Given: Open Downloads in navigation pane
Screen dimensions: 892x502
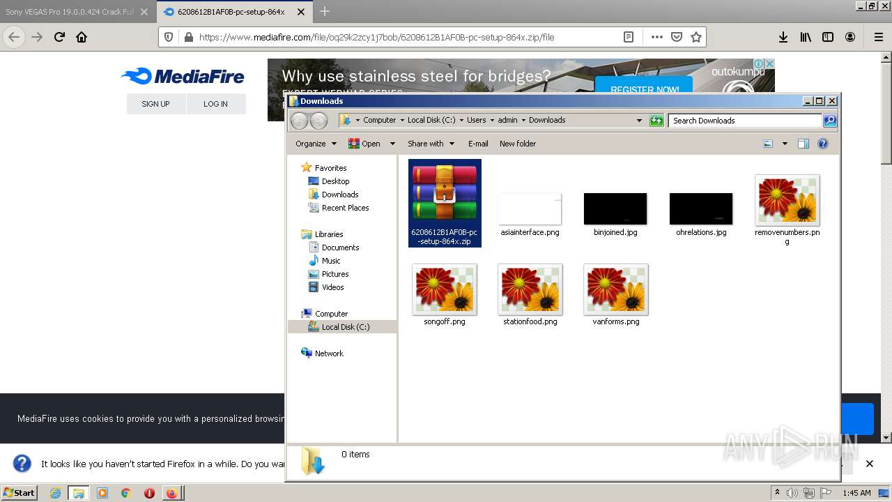Looking at the screenshot, I should tap(340, 195).
